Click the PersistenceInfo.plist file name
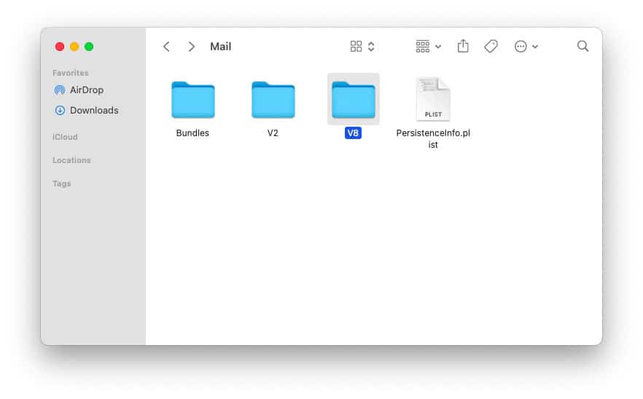This screenshot has width=643, height=399. pos(433,139)
